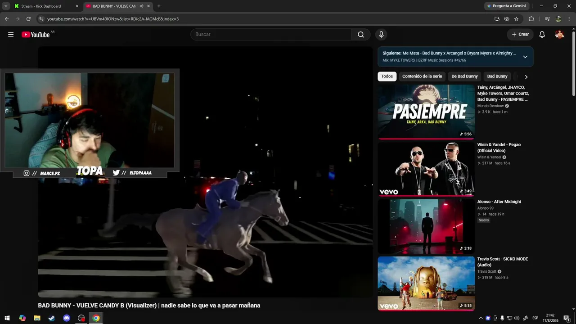Start voice search with the microphone
This screenshot has width=576, height=324.
click(x=381, y=35)
